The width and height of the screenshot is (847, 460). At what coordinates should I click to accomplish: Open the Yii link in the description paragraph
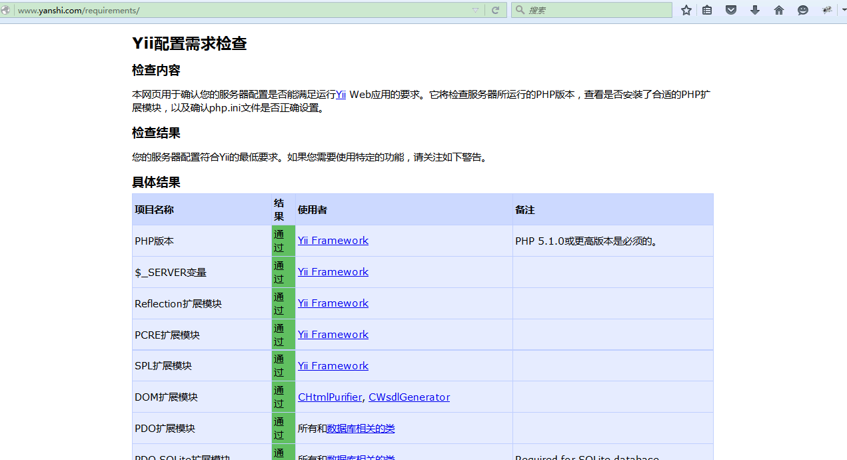click(x=341, y=95)
